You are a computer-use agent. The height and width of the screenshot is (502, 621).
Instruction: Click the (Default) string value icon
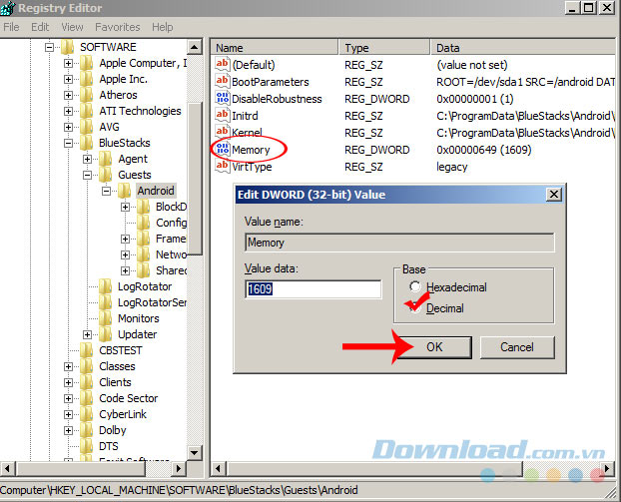pyautogui.click(x=223, y=64)
